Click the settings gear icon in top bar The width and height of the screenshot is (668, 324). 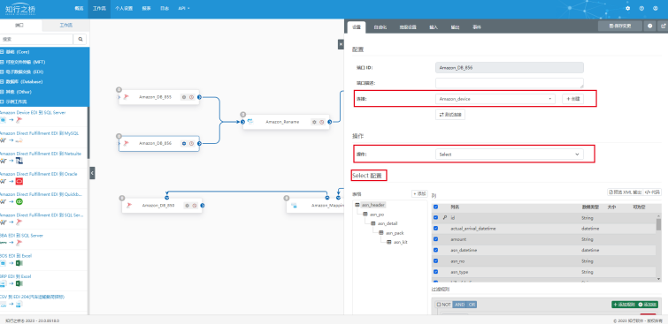[627, 8]
